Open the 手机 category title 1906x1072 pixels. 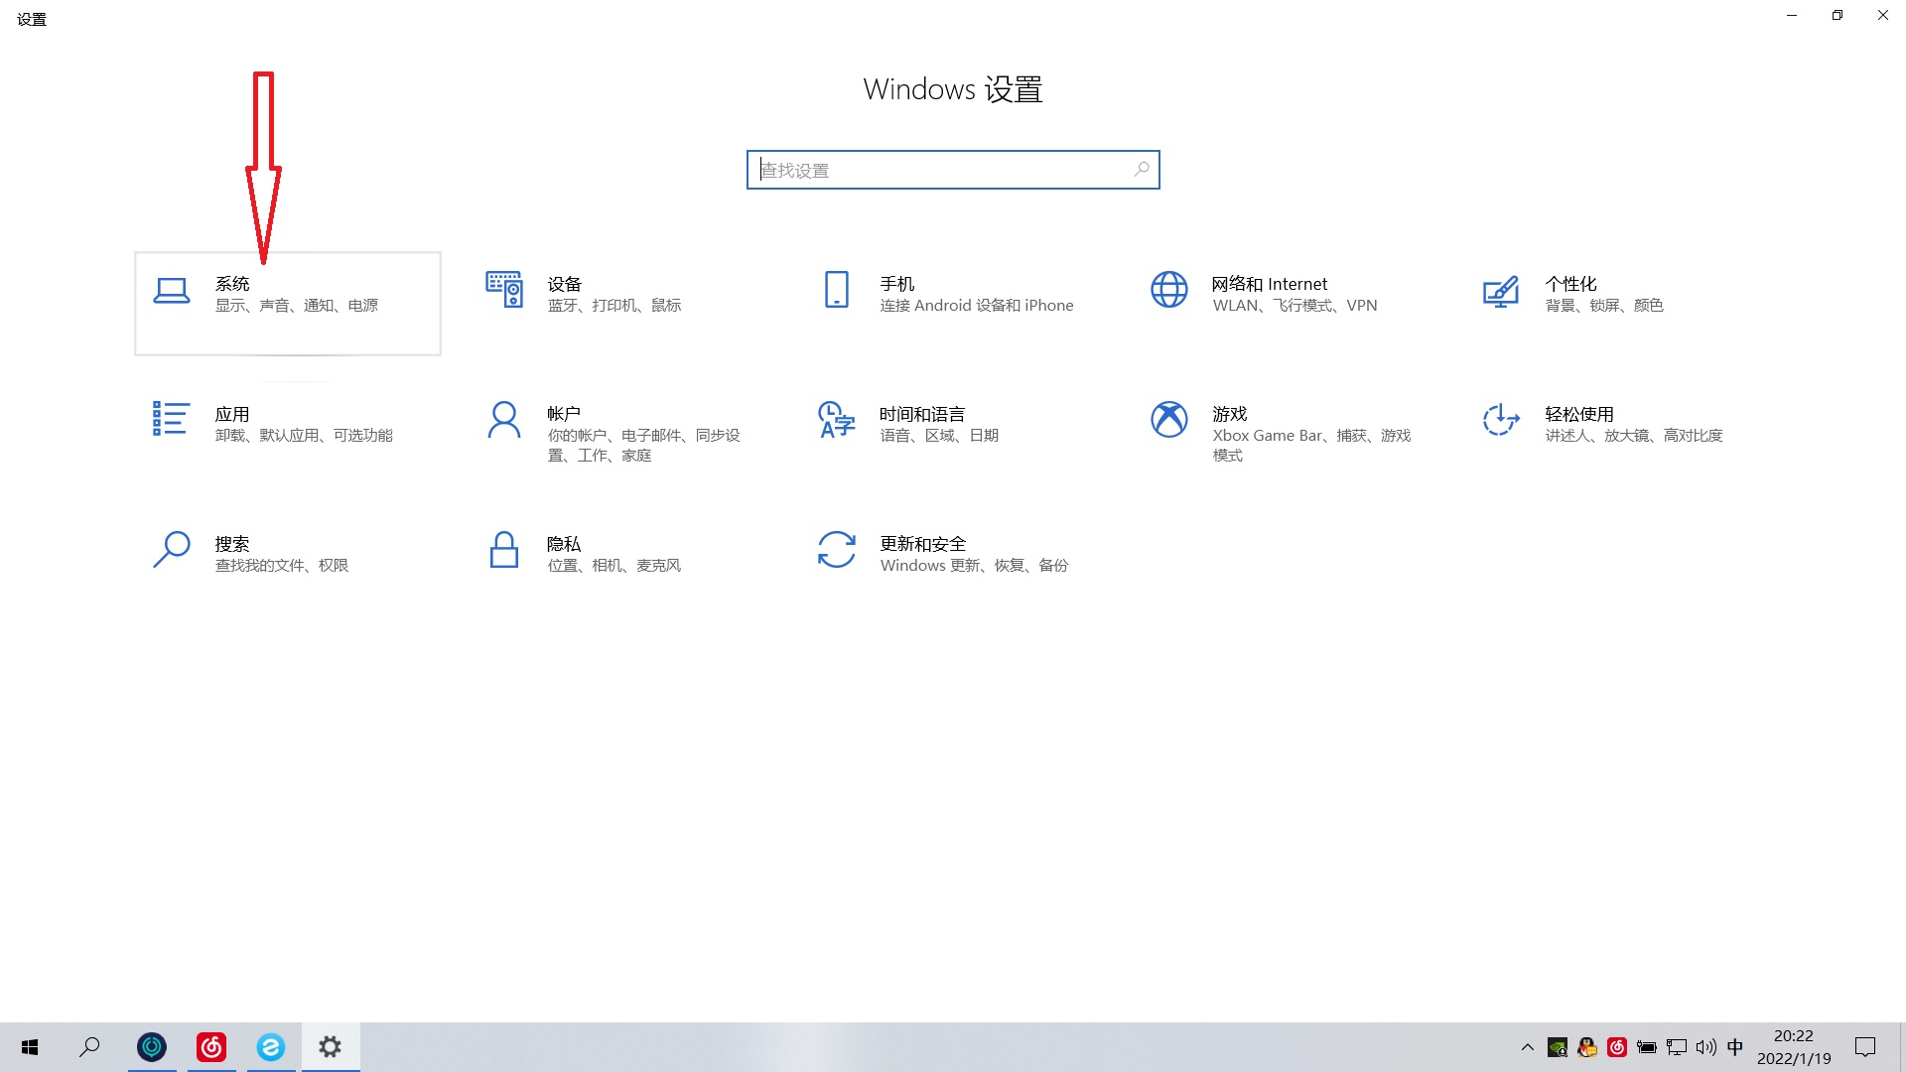pos(897,284)
